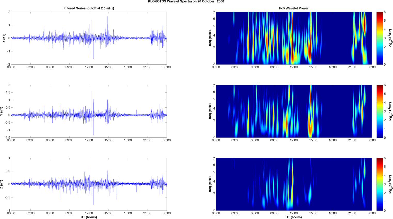Open the X component filtered time series plot
The image size is (393, 219).
pos(89,38)
